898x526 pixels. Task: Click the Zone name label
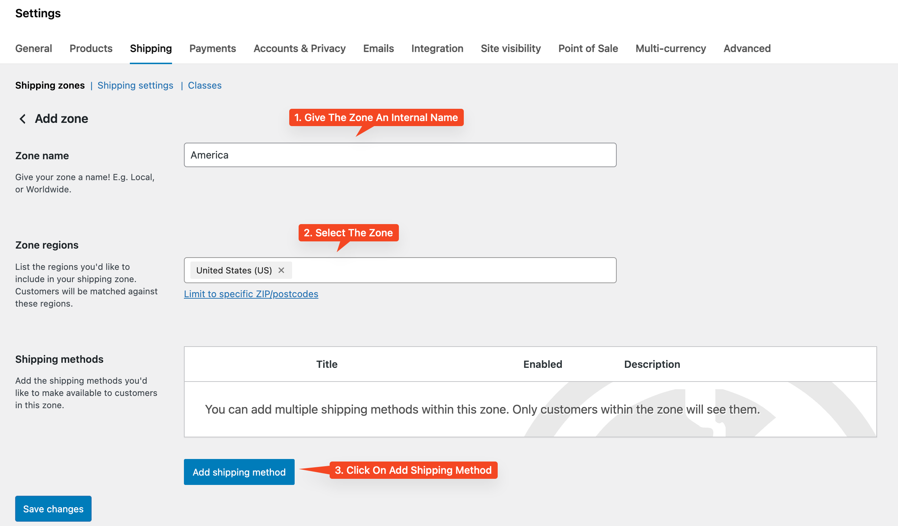42,156
